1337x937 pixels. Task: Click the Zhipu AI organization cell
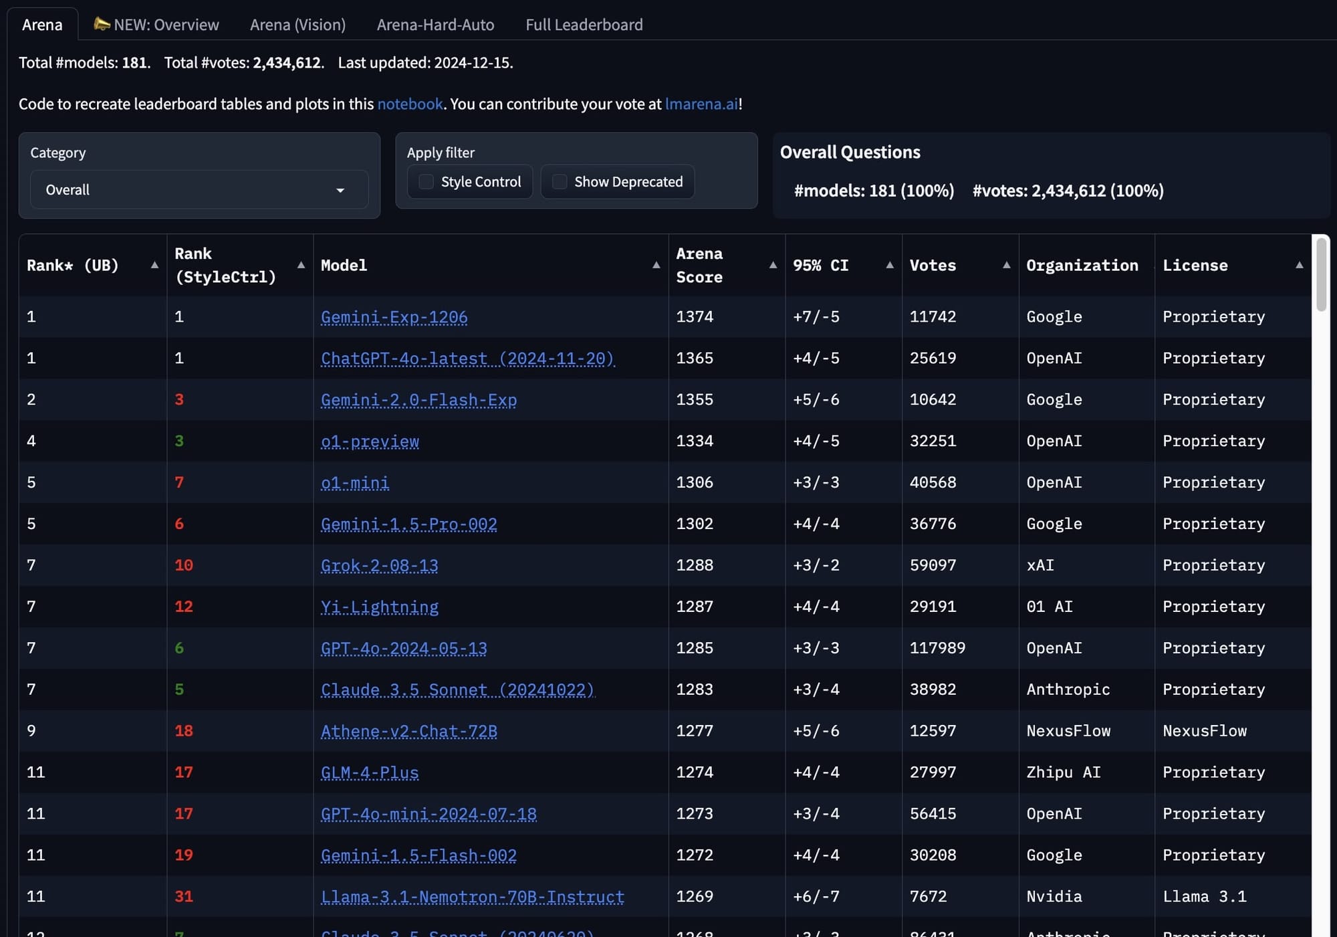pos(1087,772)
